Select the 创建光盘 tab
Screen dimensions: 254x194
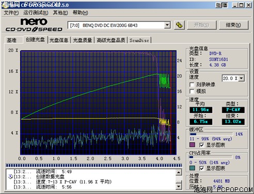click(x=35, y=39)
